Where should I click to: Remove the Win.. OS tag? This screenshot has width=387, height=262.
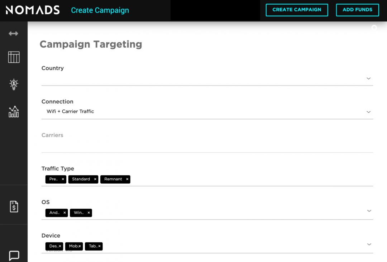pos(89,213)
